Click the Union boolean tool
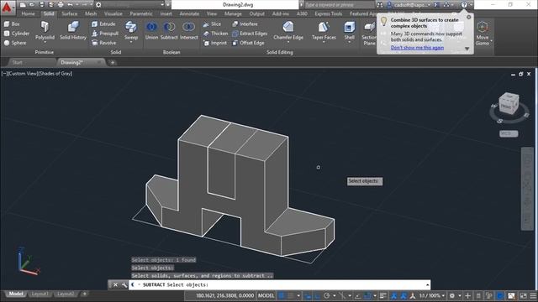Image resolution: width=538 pixels, height=302 pixels. (x=151, y=30)
